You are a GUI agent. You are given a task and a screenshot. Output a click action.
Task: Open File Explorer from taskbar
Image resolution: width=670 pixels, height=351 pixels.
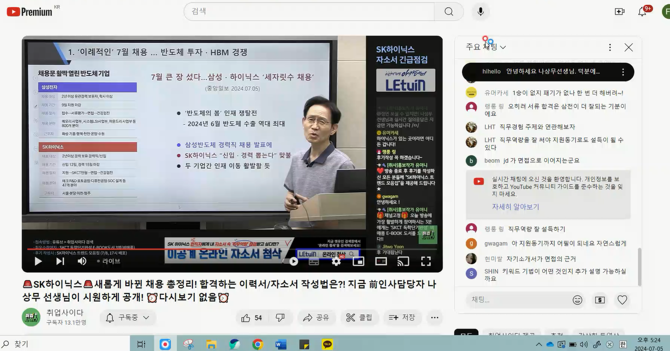[x=211, y=344]
